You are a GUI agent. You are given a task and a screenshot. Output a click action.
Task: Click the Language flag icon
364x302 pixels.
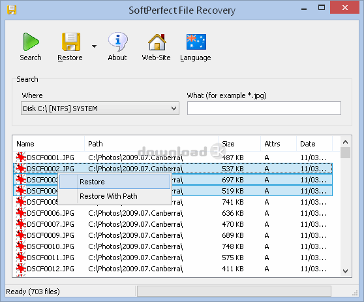196,42
